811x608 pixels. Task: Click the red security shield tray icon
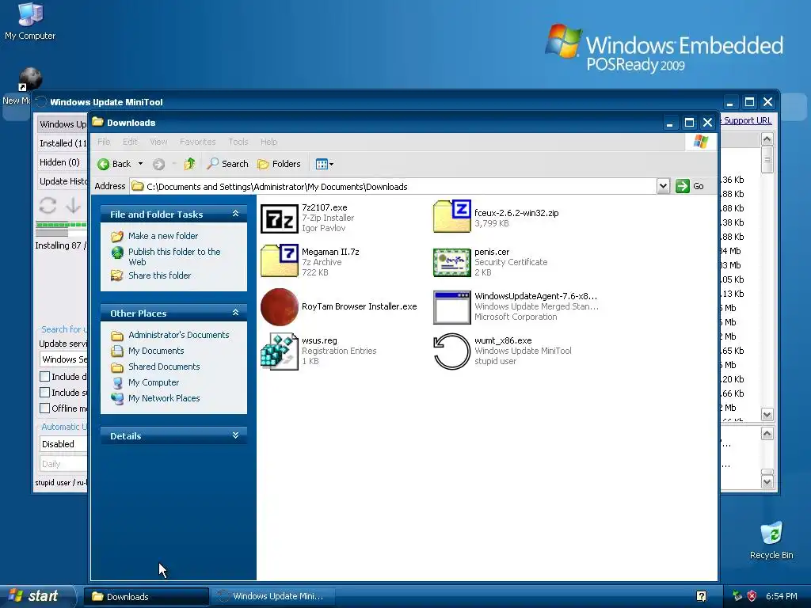[x=752, y=596]
